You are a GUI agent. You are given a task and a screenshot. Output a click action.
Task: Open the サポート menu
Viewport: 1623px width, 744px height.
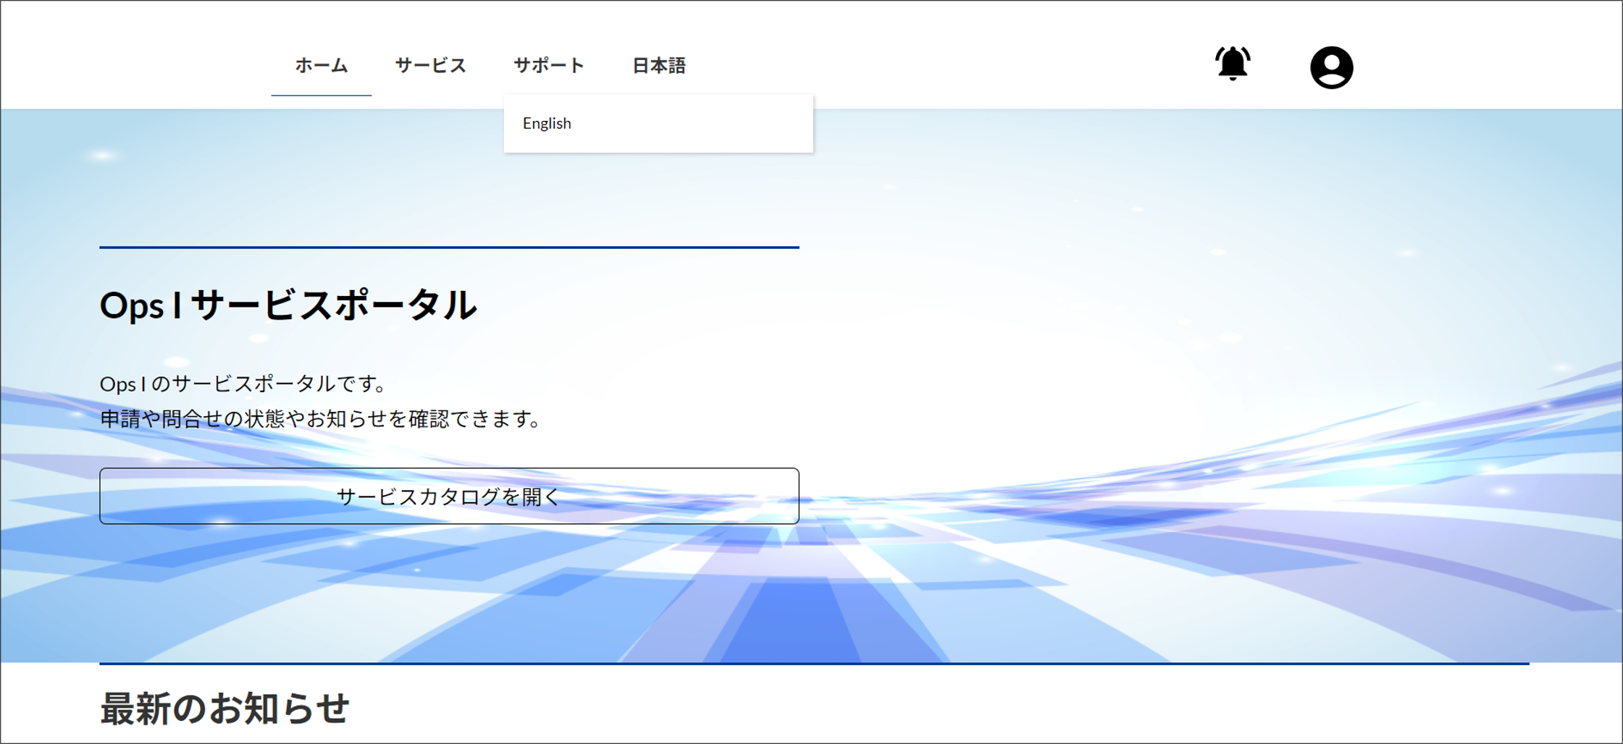point(549,66)
